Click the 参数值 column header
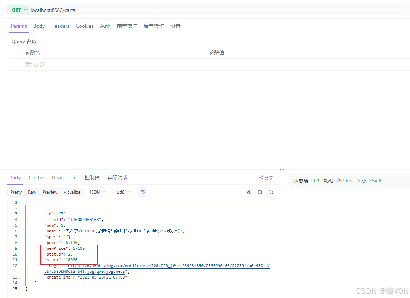Image resolution: width=410 pixels, height=298 pixels. pos(217,53)
